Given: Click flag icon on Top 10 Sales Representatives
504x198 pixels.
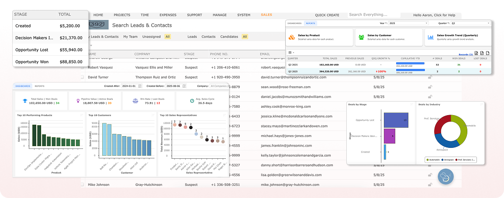Looking at the screenshot, I should 225,115.
